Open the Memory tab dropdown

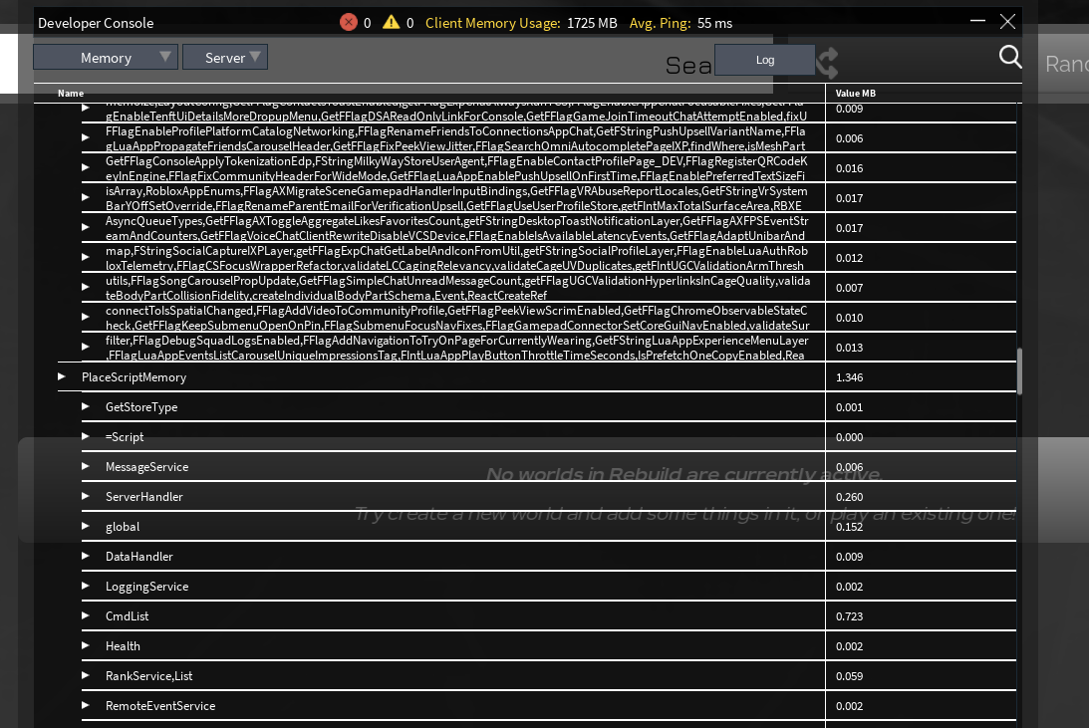click(106, 58)
